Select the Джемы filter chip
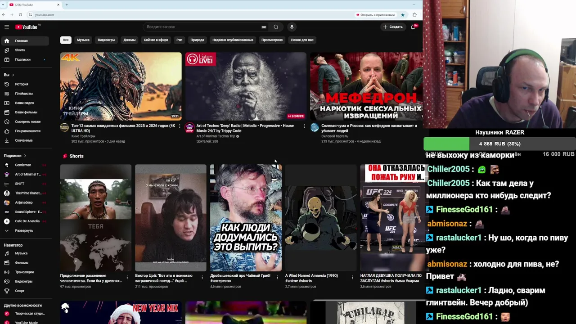The width and height of the screenshot is (576, 324). point(130,40)
